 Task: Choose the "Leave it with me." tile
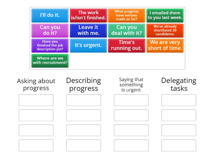[x=88, y=30]
